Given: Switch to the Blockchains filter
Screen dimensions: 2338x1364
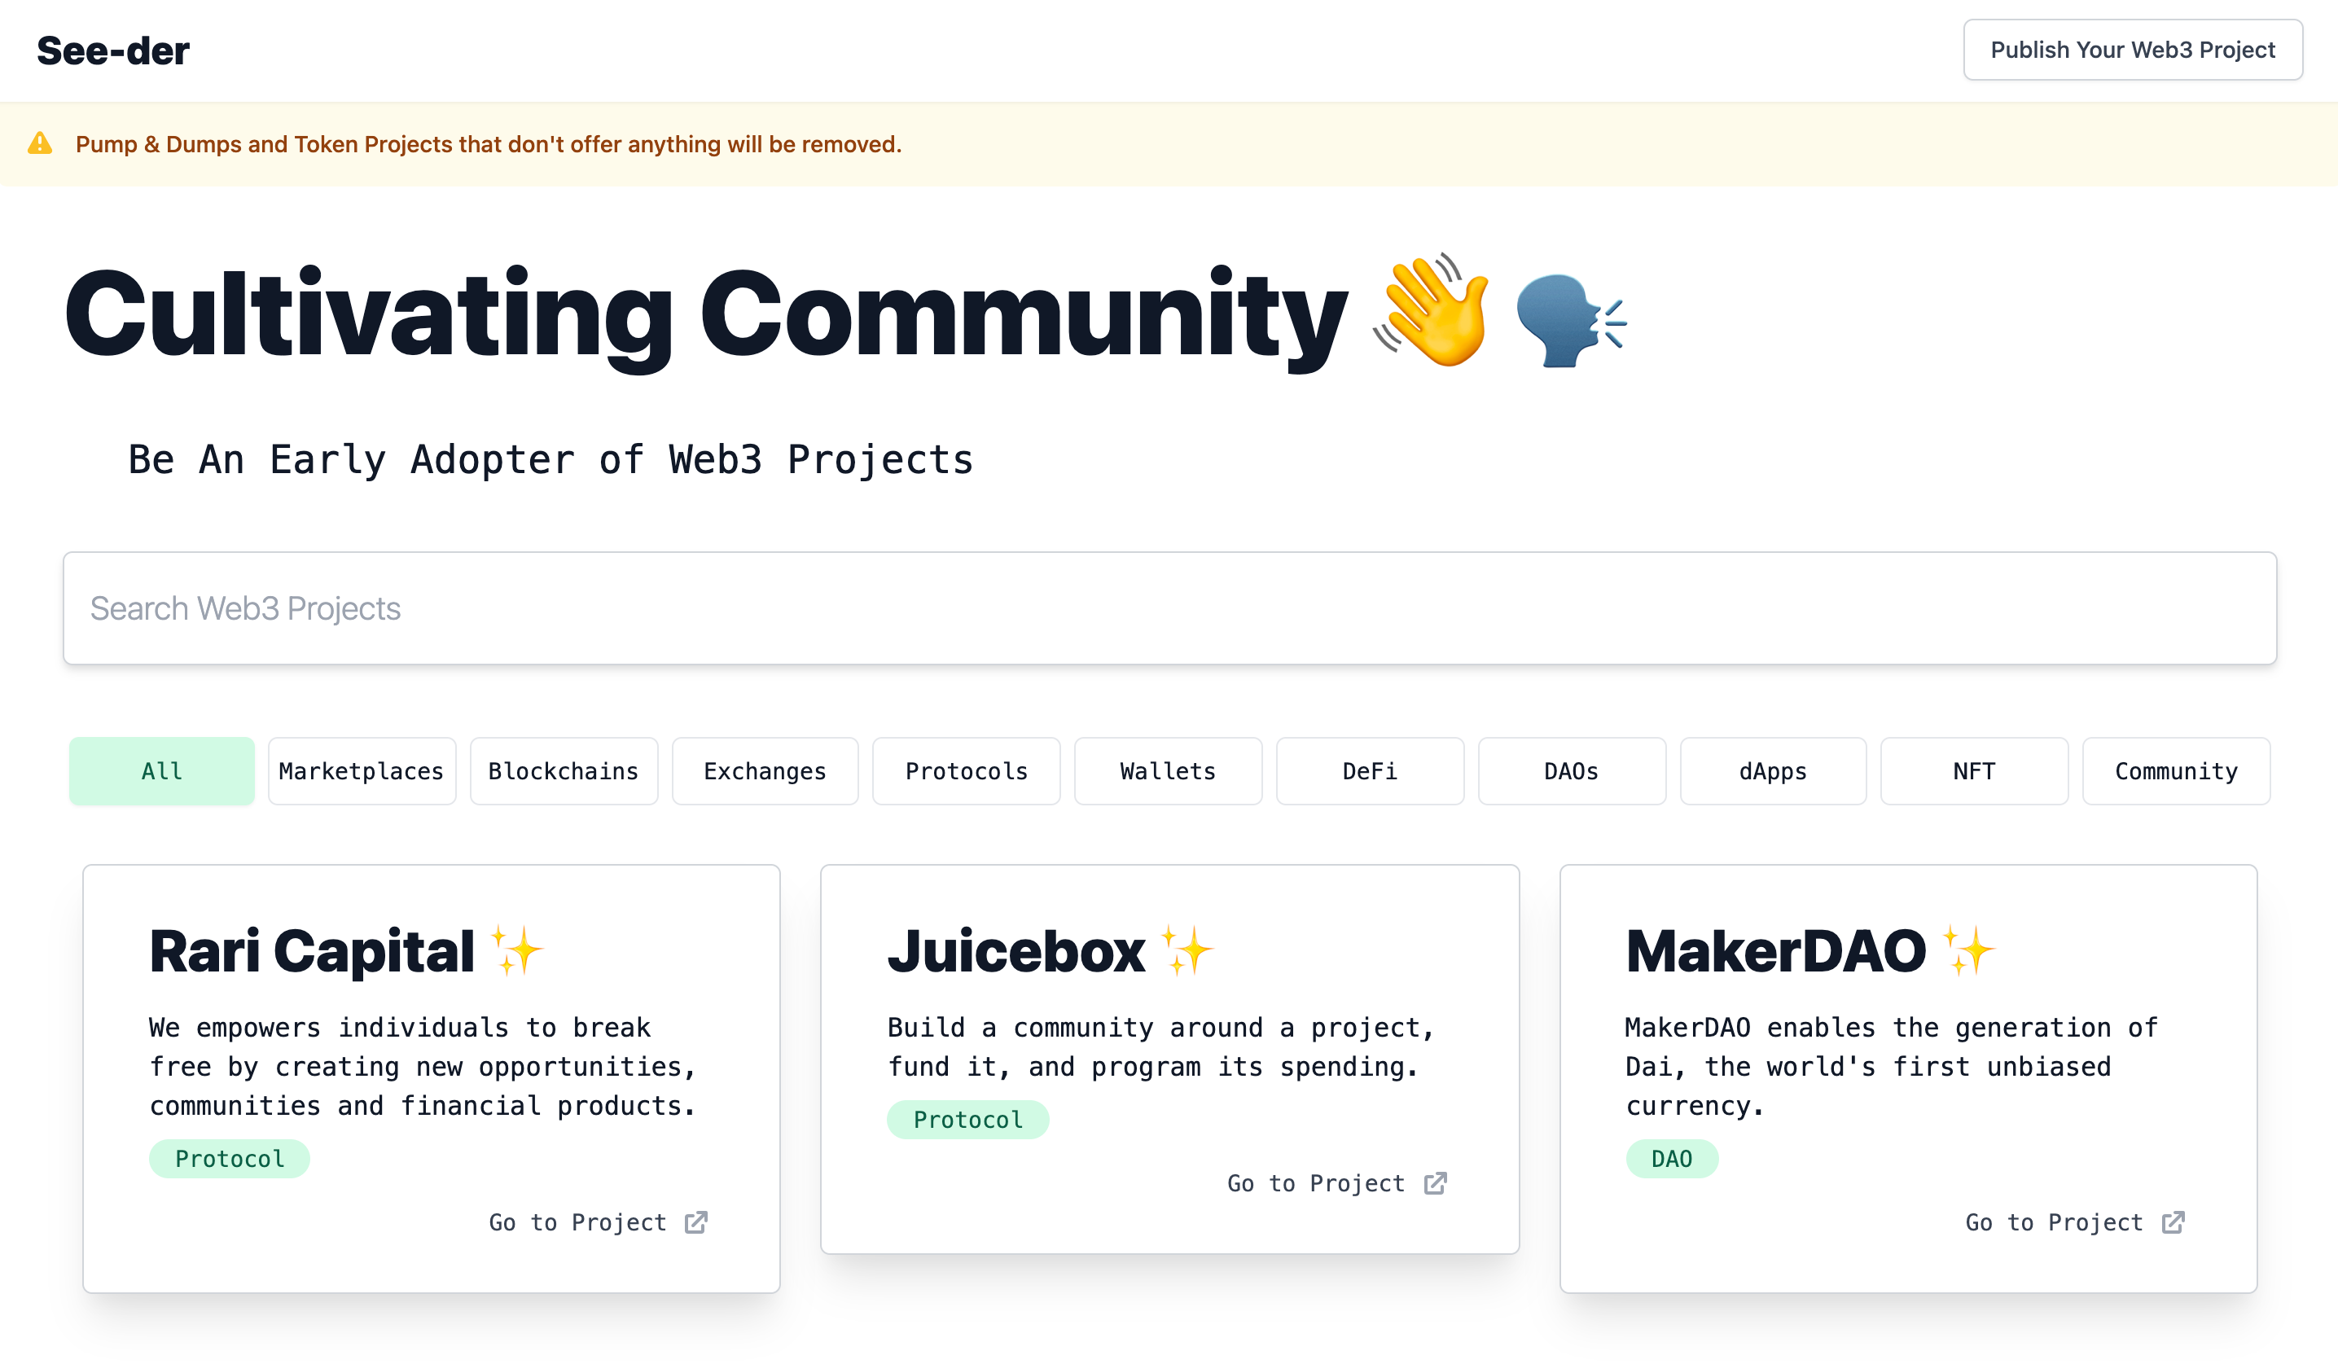Looking at the screenshot, I should click(x=564, y=771).
